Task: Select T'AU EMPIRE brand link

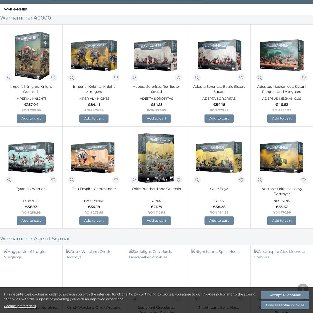Action: pos(94,201)
